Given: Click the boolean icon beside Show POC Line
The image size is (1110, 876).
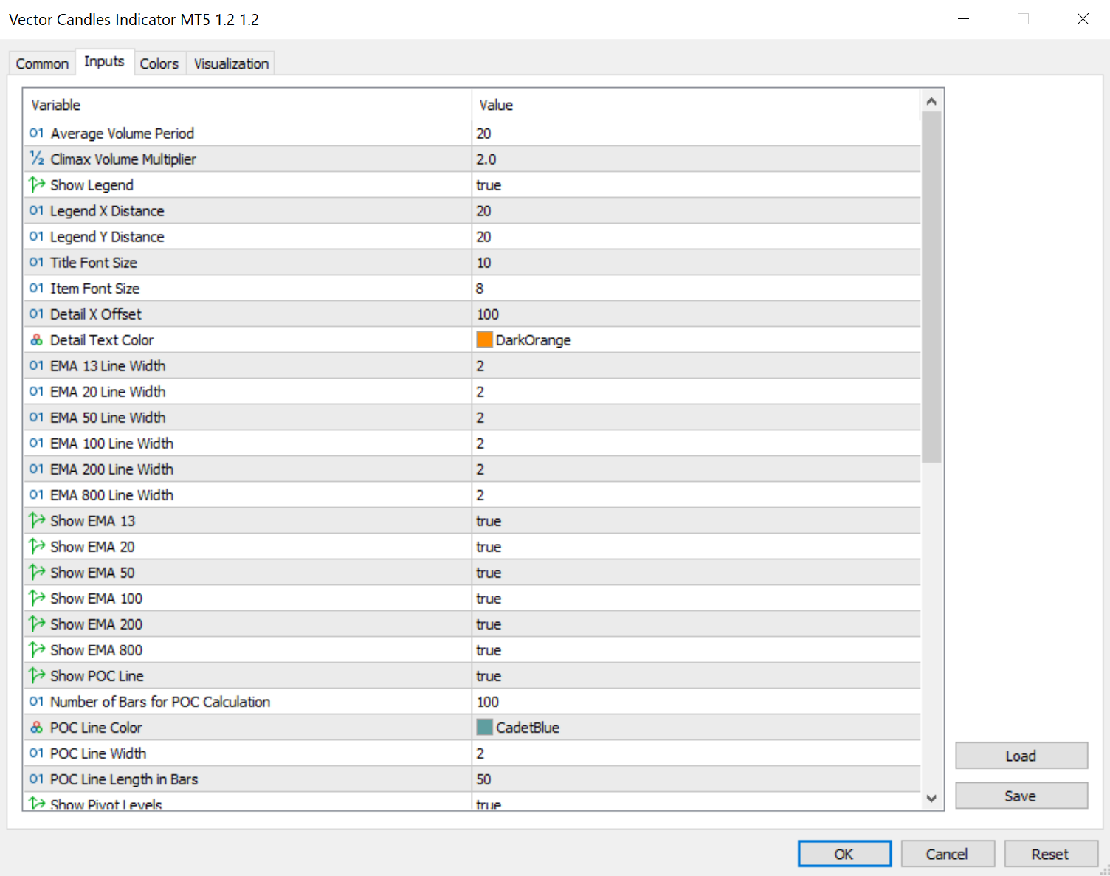Looking at the screenshot, I should pos(36,676).
